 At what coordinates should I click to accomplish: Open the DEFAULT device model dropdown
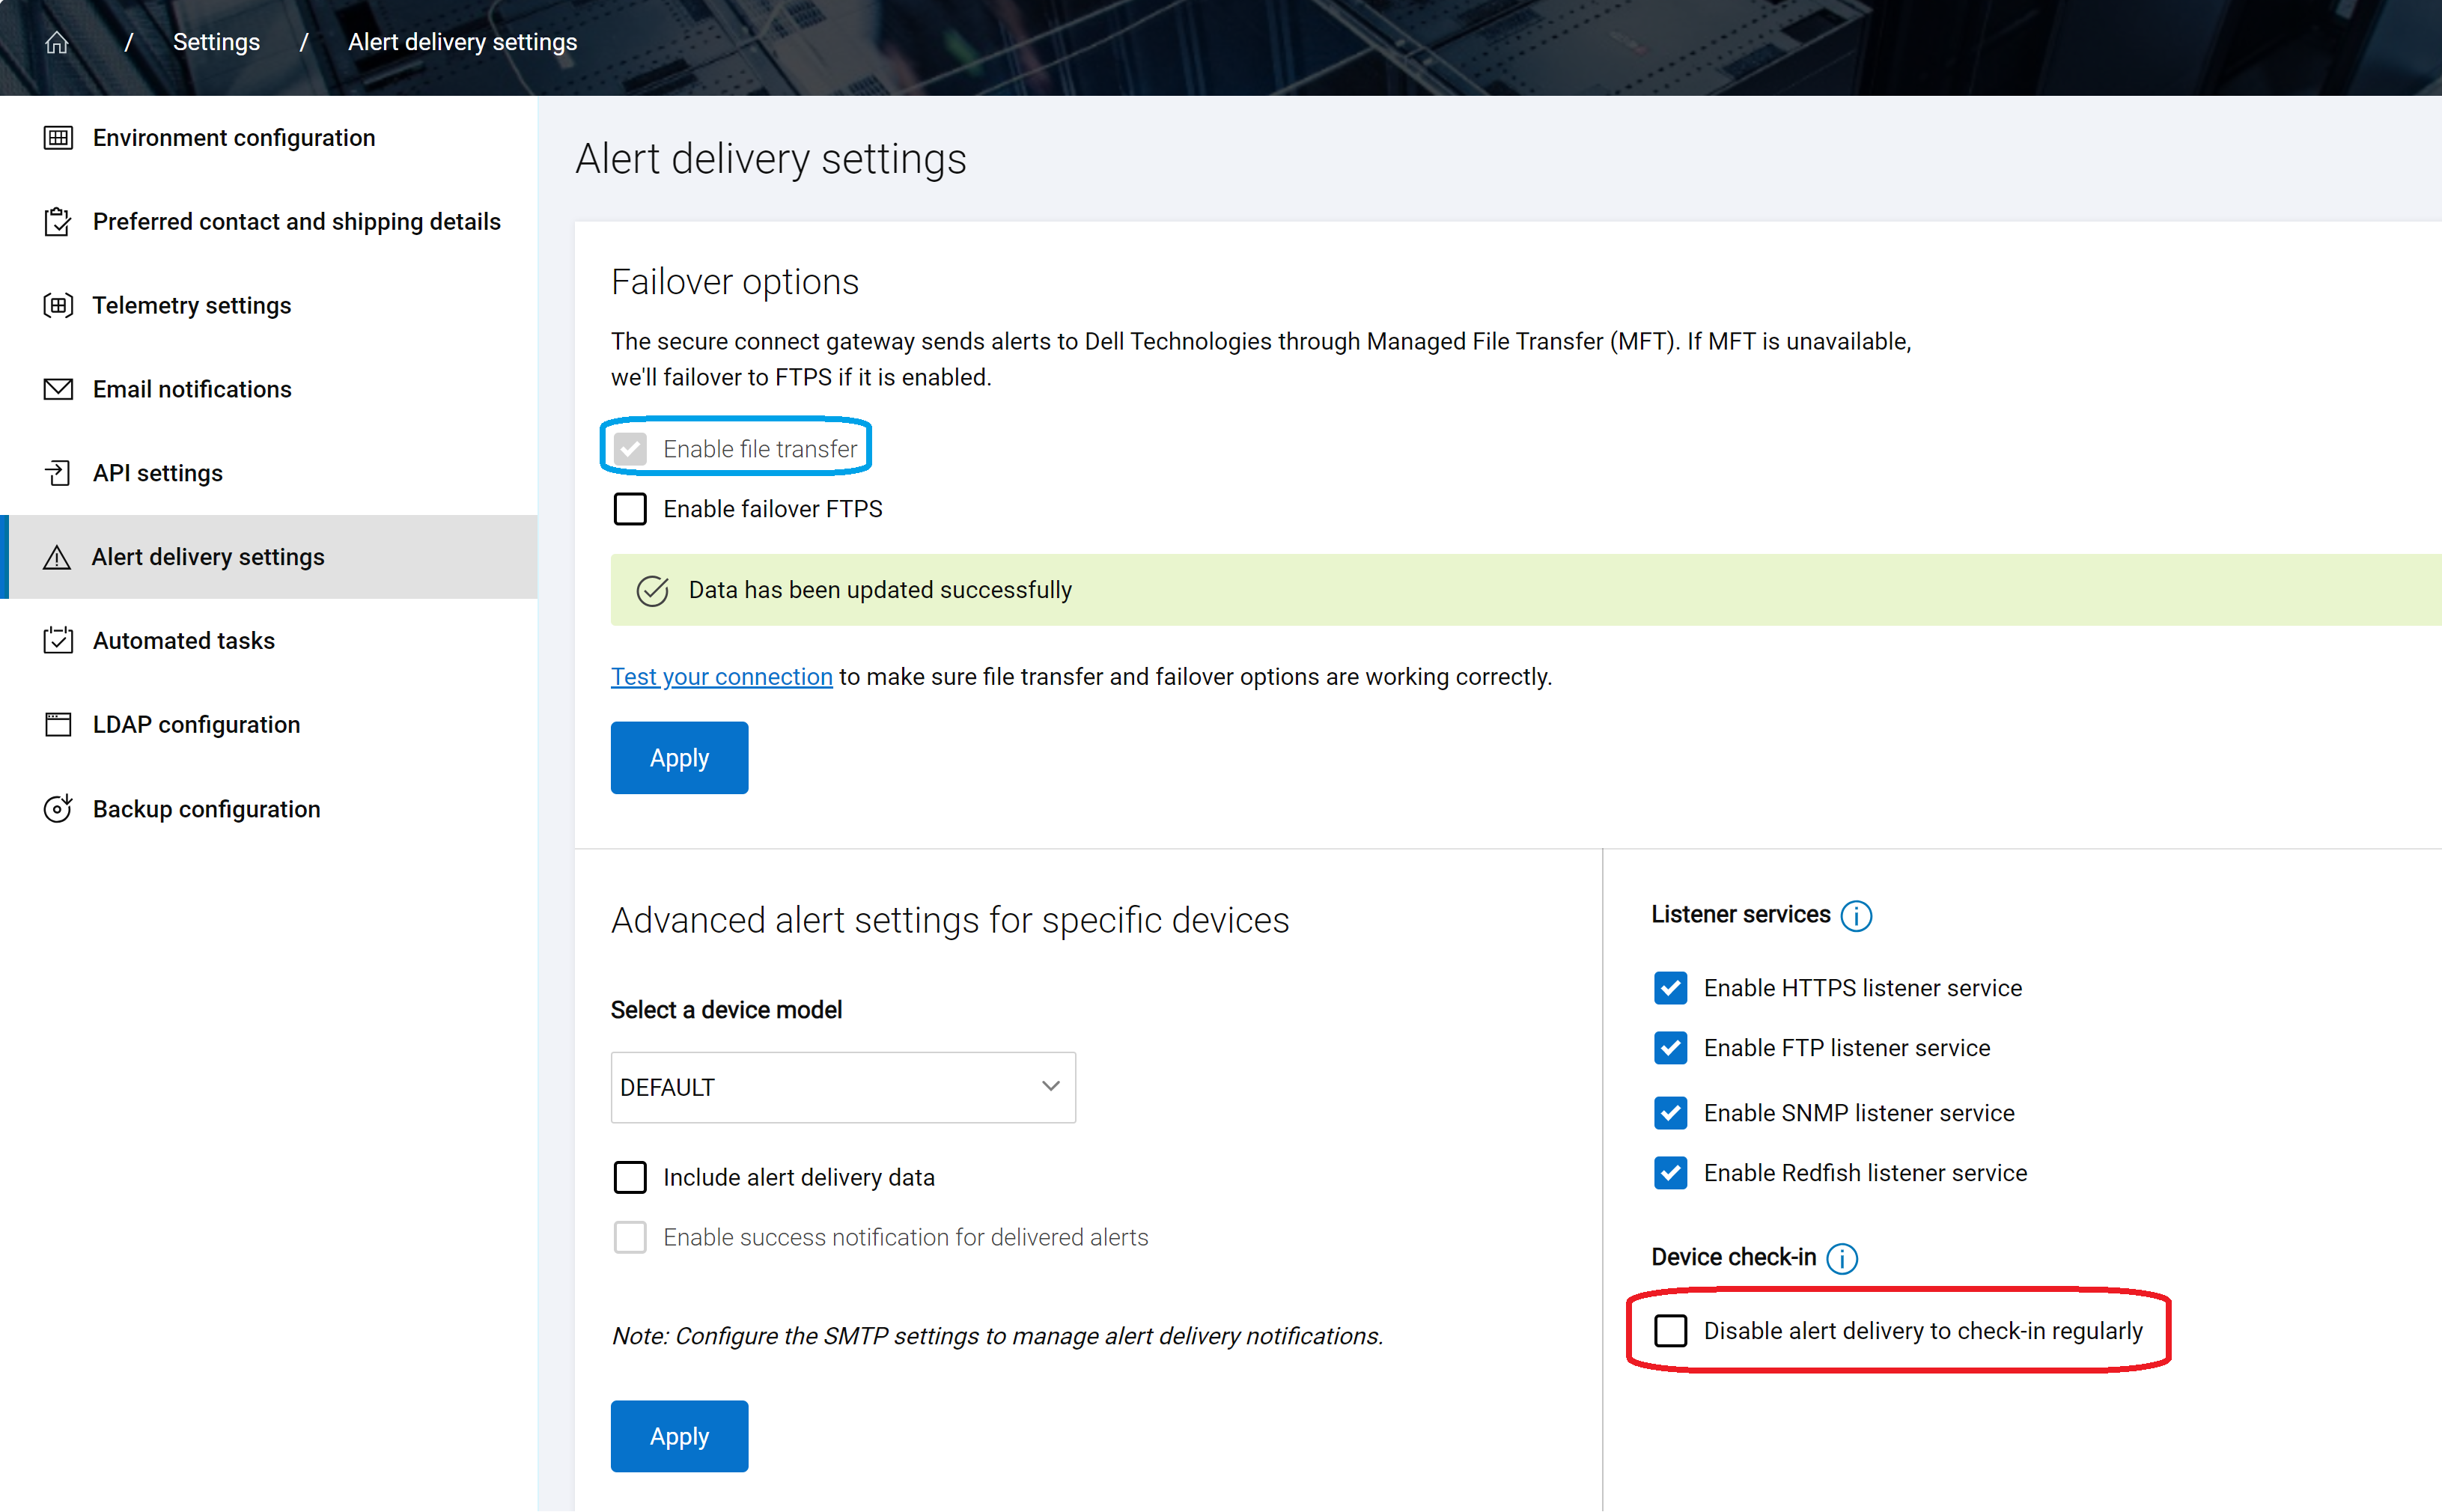[x=843, y=1087]
